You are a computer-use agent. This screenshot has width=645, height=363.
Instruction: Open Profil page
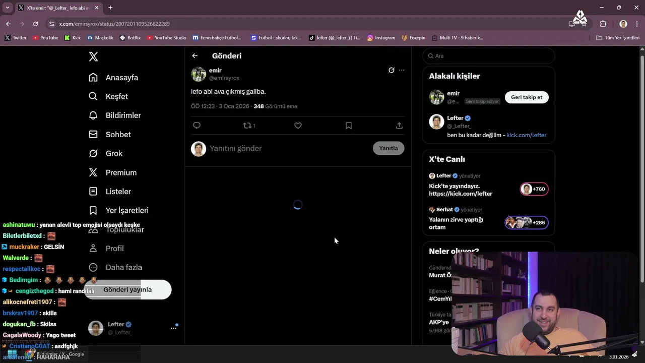click(106, 248)
